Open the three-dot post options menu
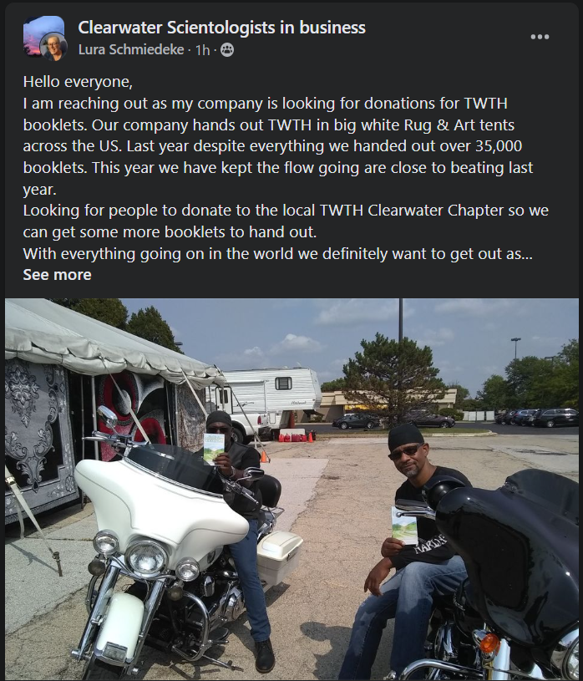This screenshot has width=583, height=681. pos(540,37)
